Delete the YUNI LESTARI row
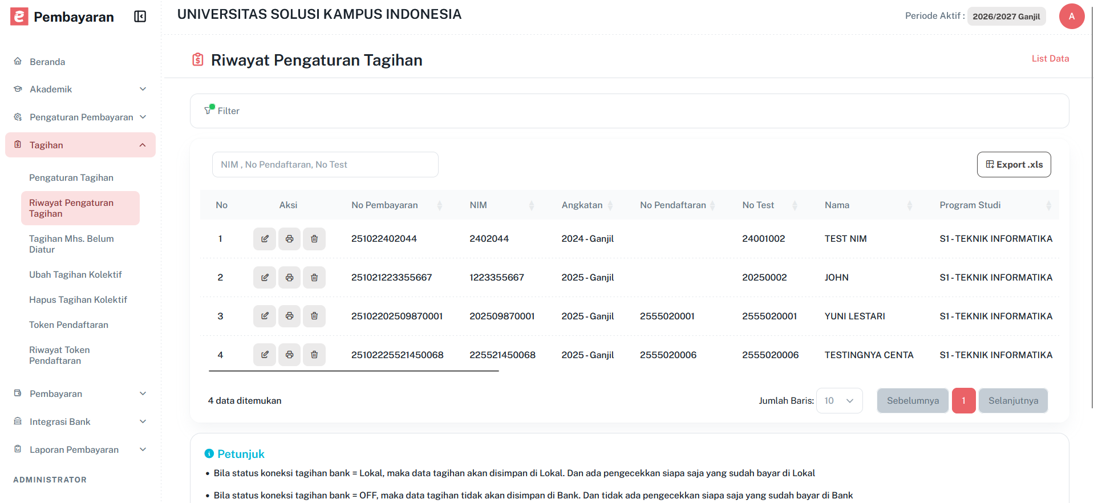The height and width of the screenshot is (503, 1094). [314, 316]
